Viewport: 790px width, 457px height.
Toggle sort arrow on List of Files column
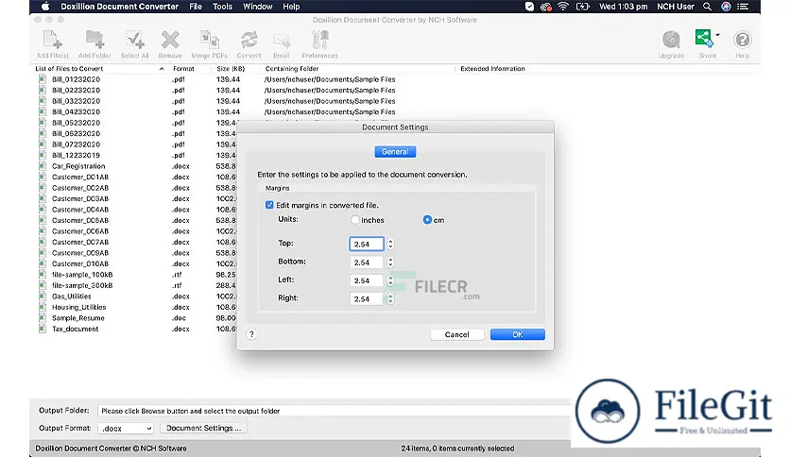pyautogui.click(x=162, y=69)
